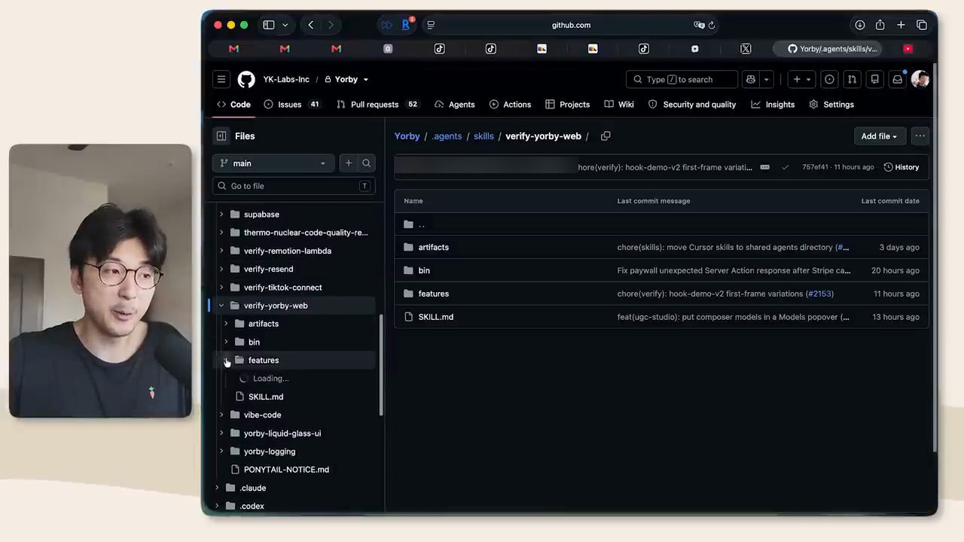
Task: Open the main branch selector
Action: click(275, 163)
